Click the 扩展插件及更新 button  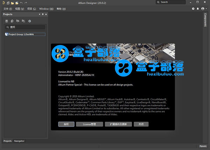pyautogui.click(x=118, y=124)
